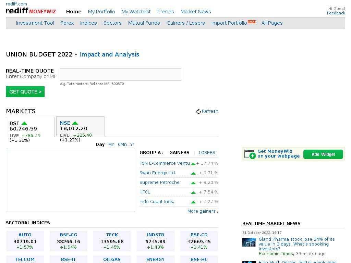Click the Refresh markets icon
Screen dimensions: 351x263
click(x=198, y=111)
